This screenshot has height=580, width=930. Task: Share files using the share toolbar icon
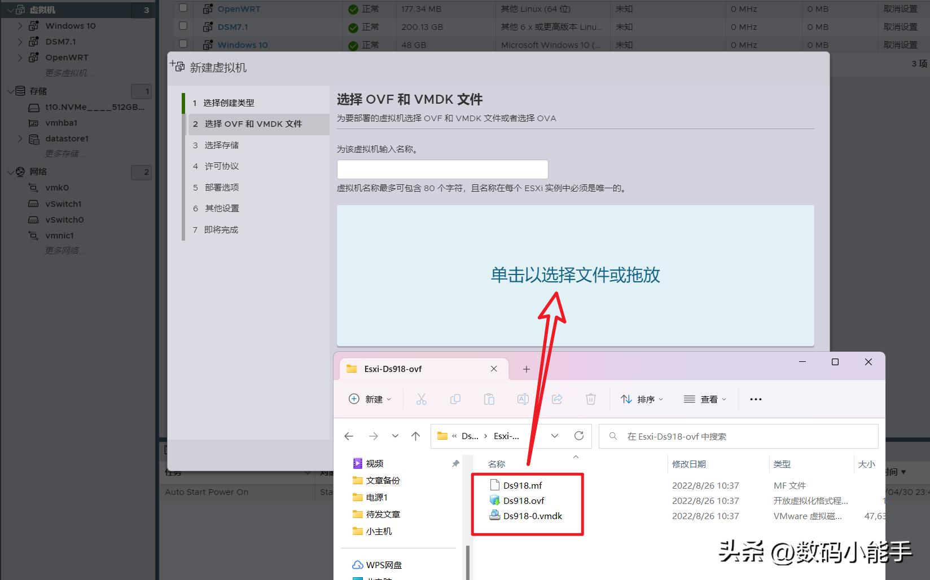click(557, 399)
